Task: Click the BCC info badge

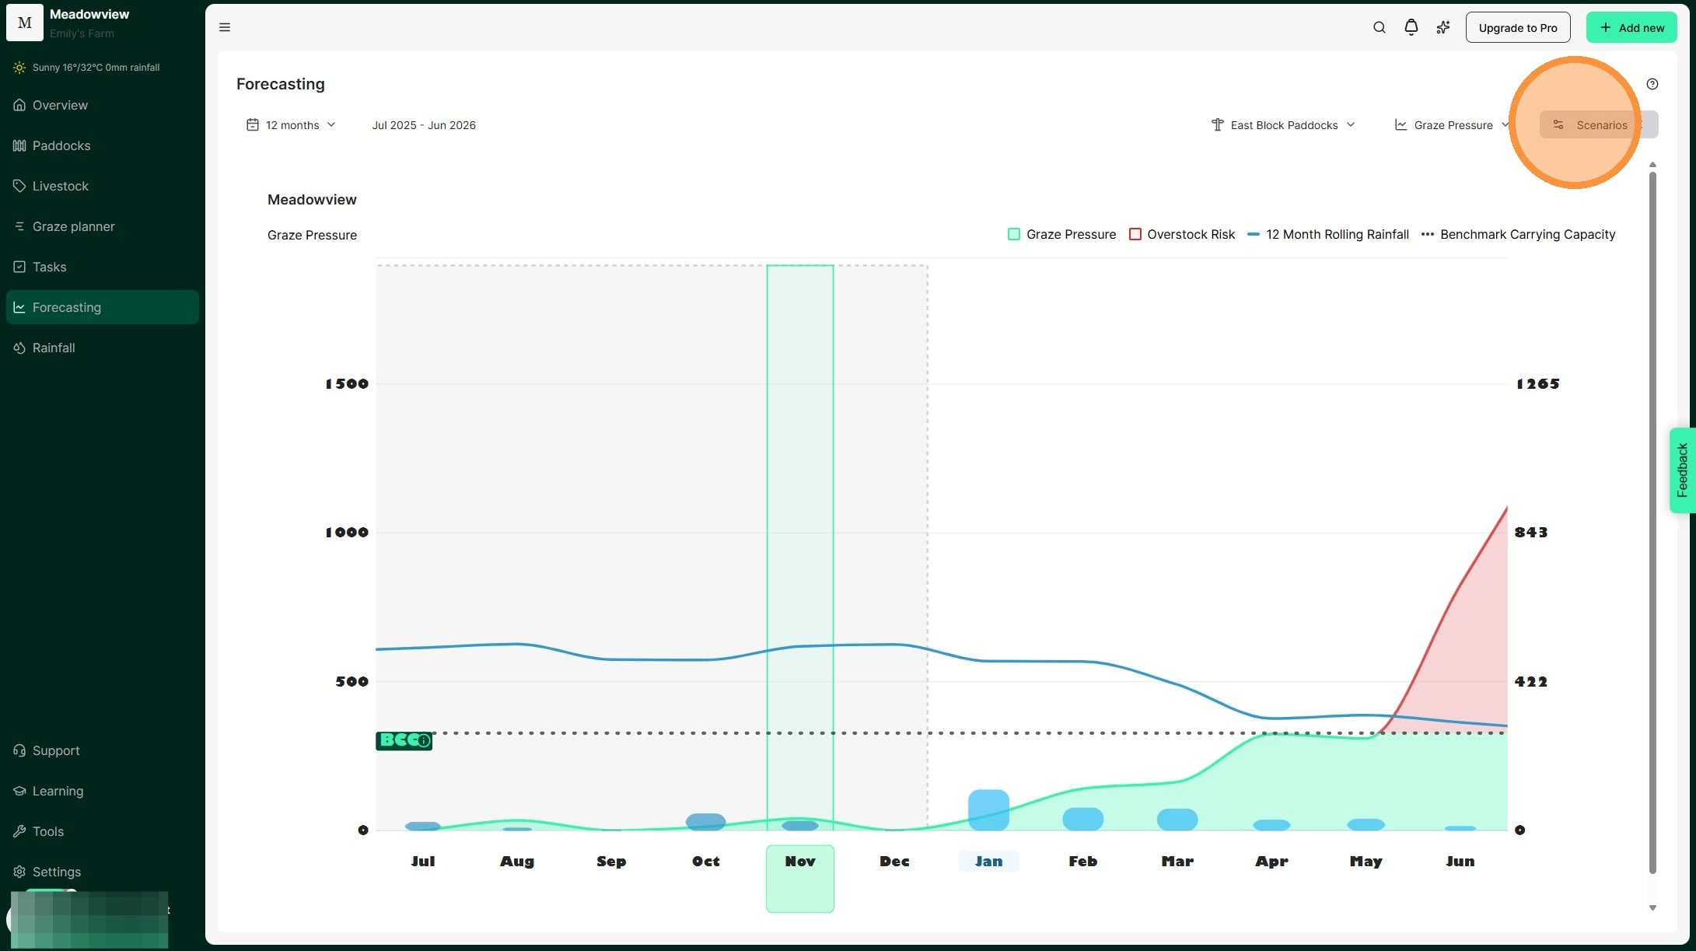Action: [404, 740]
